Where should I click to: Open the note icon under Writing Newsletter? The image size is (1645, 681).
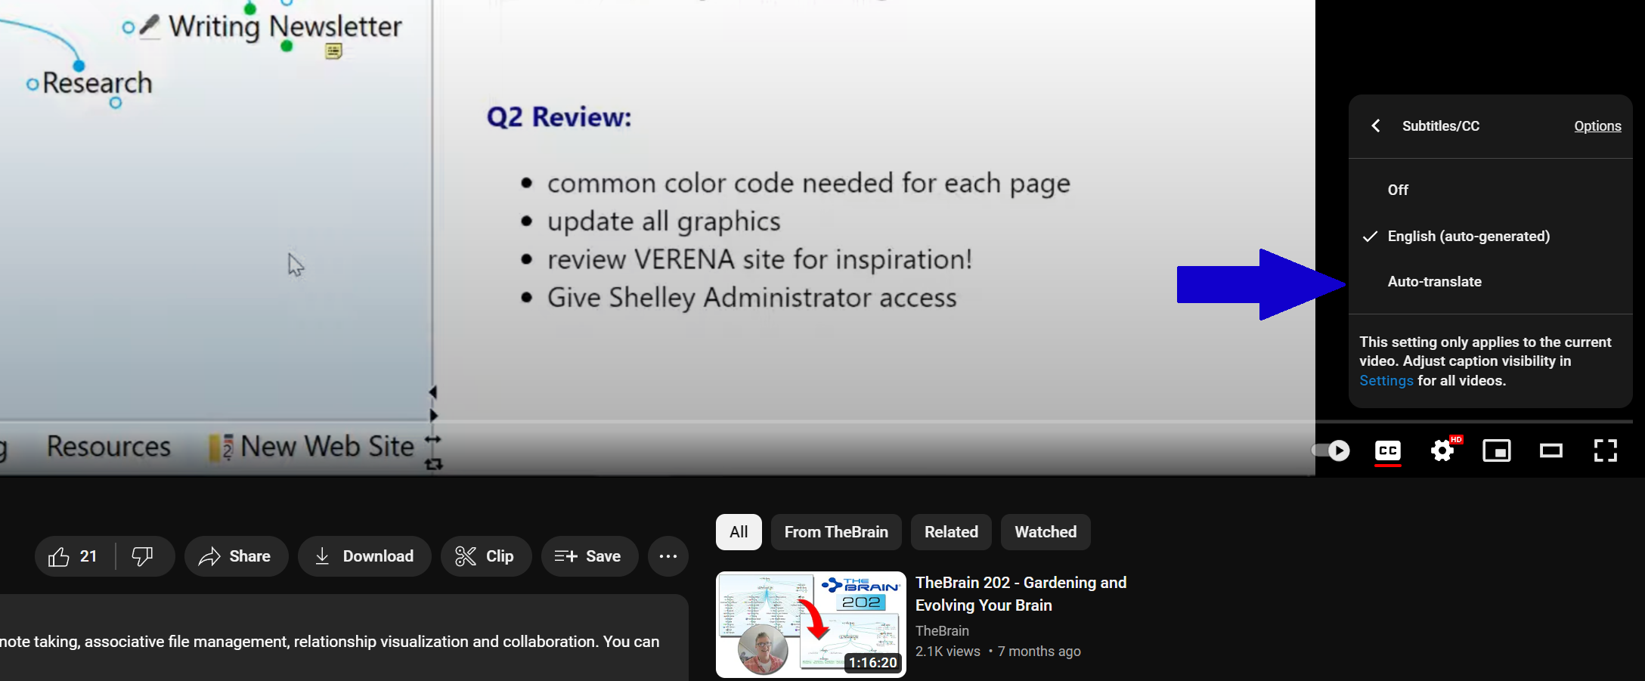tap(333, 51)
